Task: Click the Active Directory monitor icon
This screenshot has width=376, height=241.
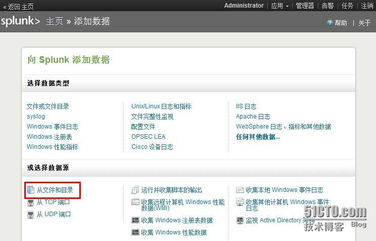Action: pyautogui.click(x=240, y=220)
